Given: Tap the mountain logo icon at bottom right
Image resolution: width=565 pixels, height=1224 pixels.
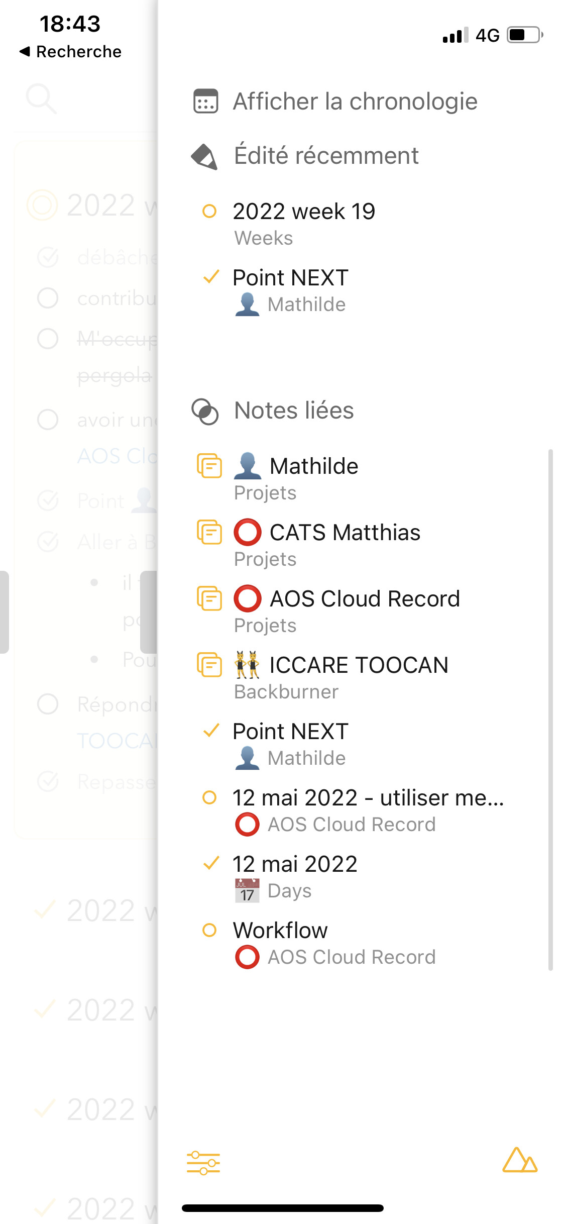Looking at the screenshot, I should pos(520,1160).
